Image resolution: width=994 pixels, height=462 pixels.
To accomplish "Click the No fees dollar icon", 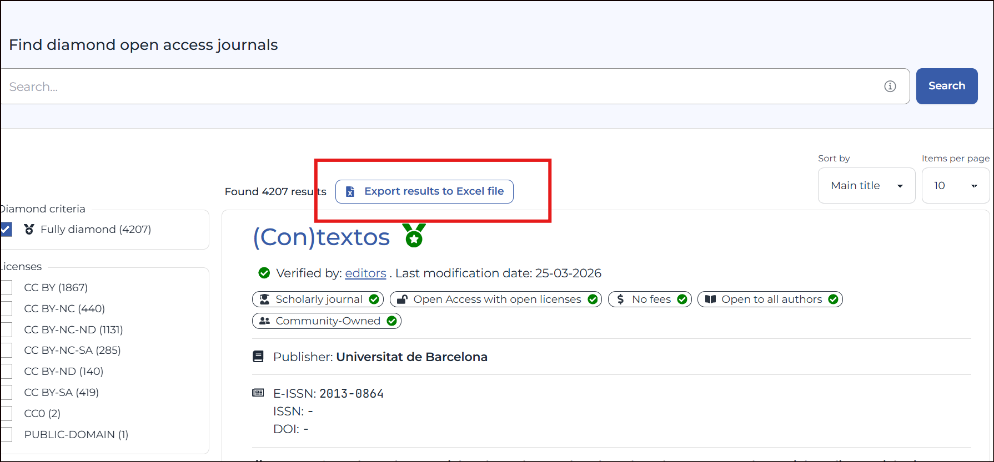I will (620, 299).
